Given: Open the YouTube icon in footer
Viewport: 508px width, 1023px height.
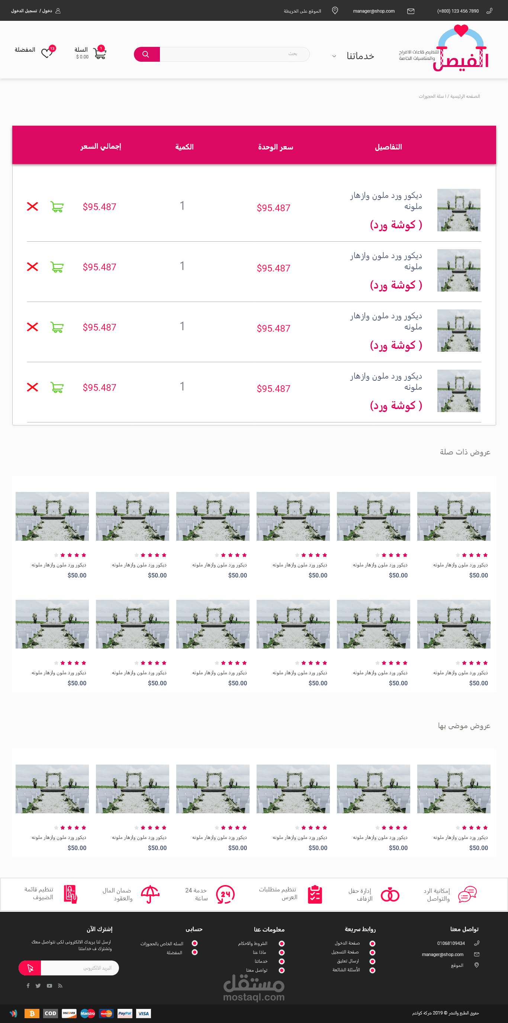Looking at the screenshot, I should pos(49,985).
